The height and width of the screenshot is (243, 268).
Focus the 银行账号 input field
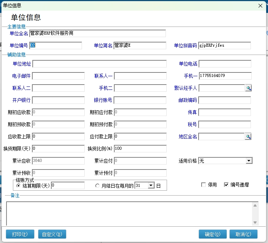coord(140,100)
